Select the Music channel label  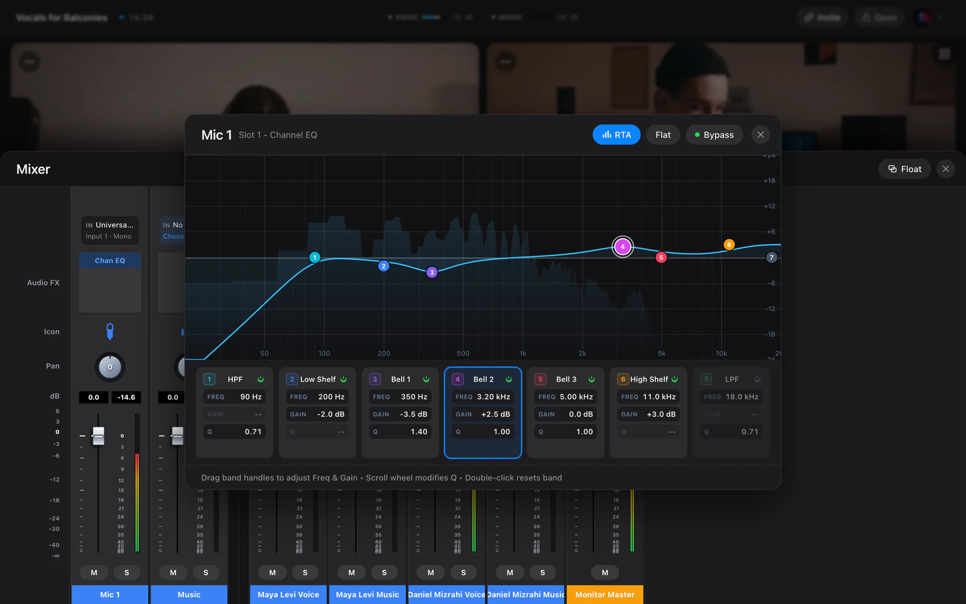click(x=189, y=595)
